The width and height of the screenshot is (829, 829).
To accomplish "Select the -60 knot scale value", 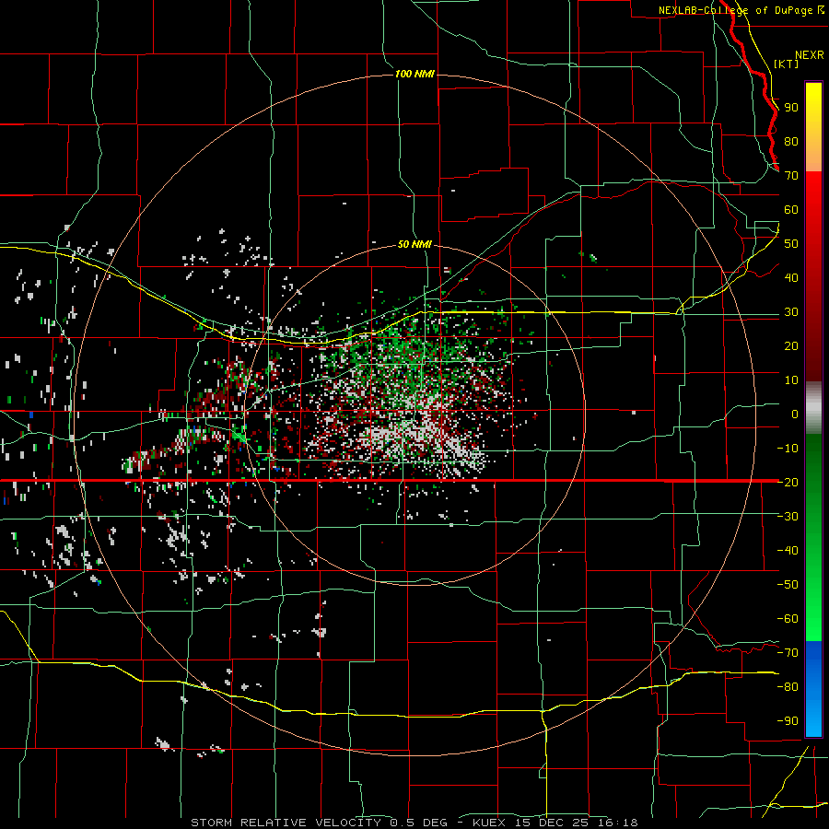I will [x=788, y=619].
